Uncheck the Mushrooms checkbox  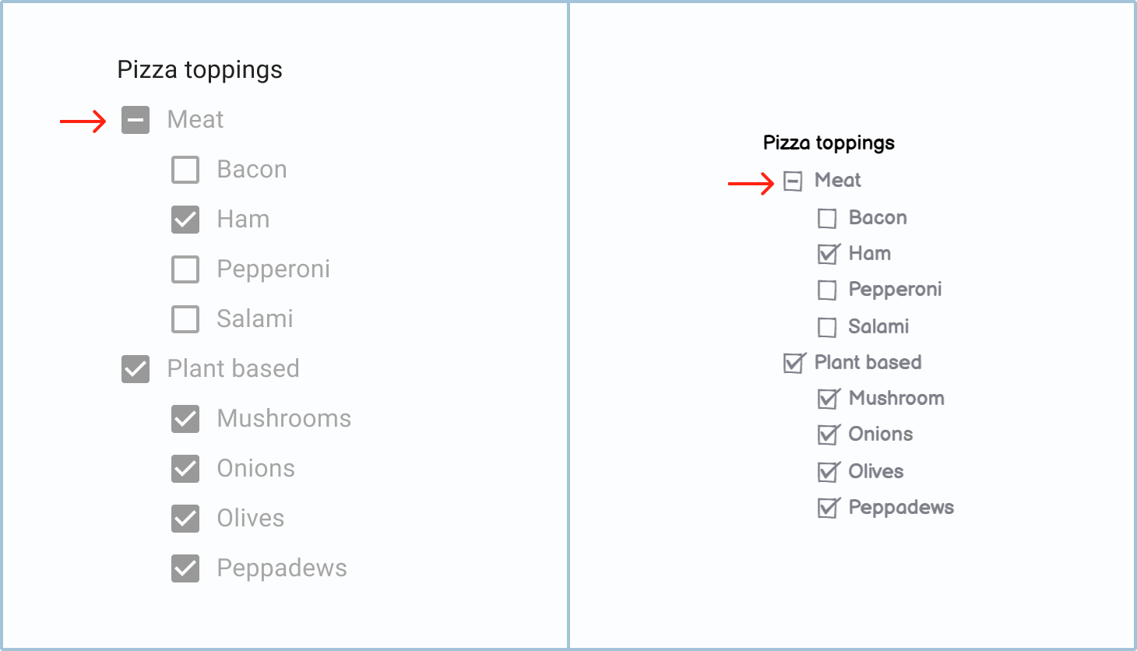(185, 419)
